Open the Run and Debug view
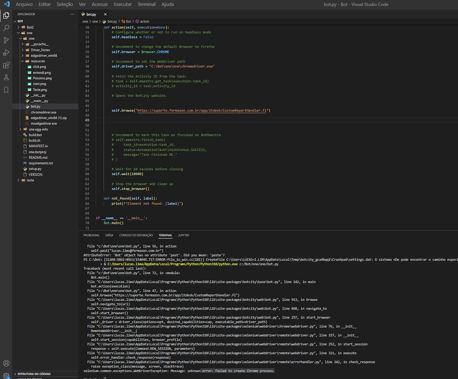 [6, 53]
